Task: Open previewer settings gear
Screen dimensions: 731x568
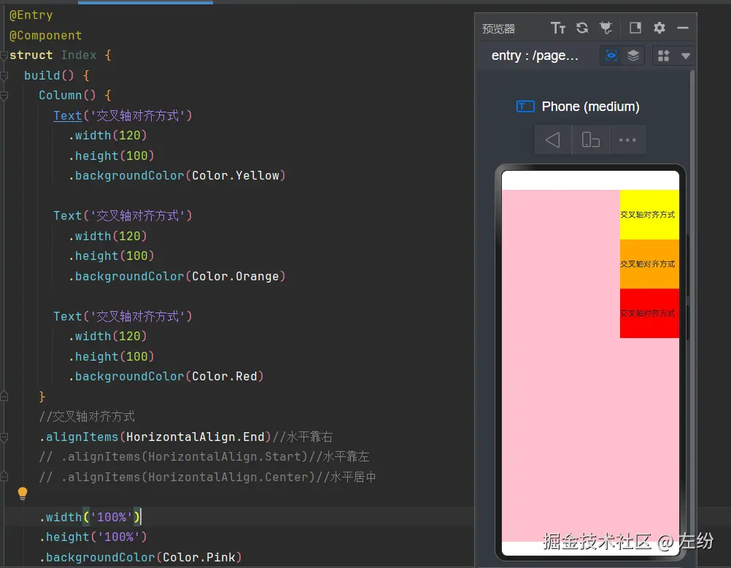Action: (660, 28)
